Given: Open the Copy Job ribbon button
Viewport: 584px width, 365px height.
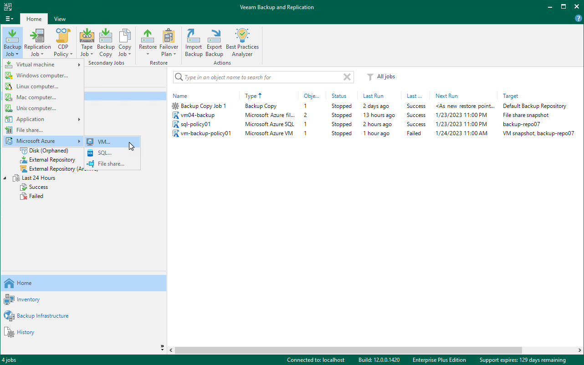Looking at the screenshot, I should (x=125, y=43).
